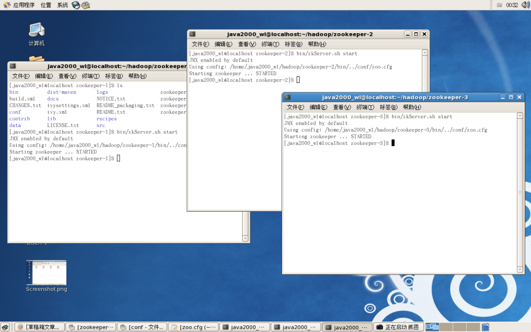Screen dimensions: 531x332
Task: Open 帮助(H) menu in zookeeper-2 terminal
Action: [317, 44]
